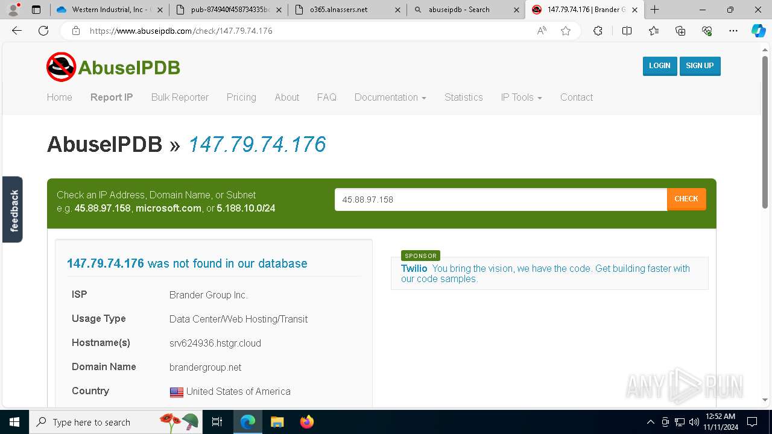This screenshot has width=772, height=434.
Task: View site information lock icon
Action: (x=76, y=31)
